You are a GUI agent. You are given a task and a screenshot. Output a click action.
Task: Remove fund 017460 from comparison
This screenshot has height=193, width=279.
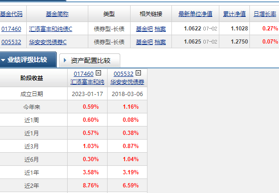[98, 73]
